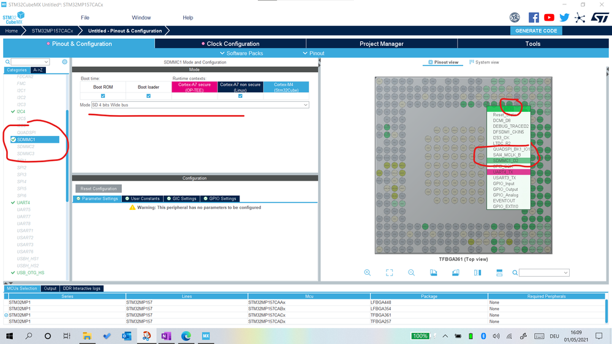Screen dimensions: 612x344
Task: Select UART4 in the peripheral list
Action: [23, 203]
